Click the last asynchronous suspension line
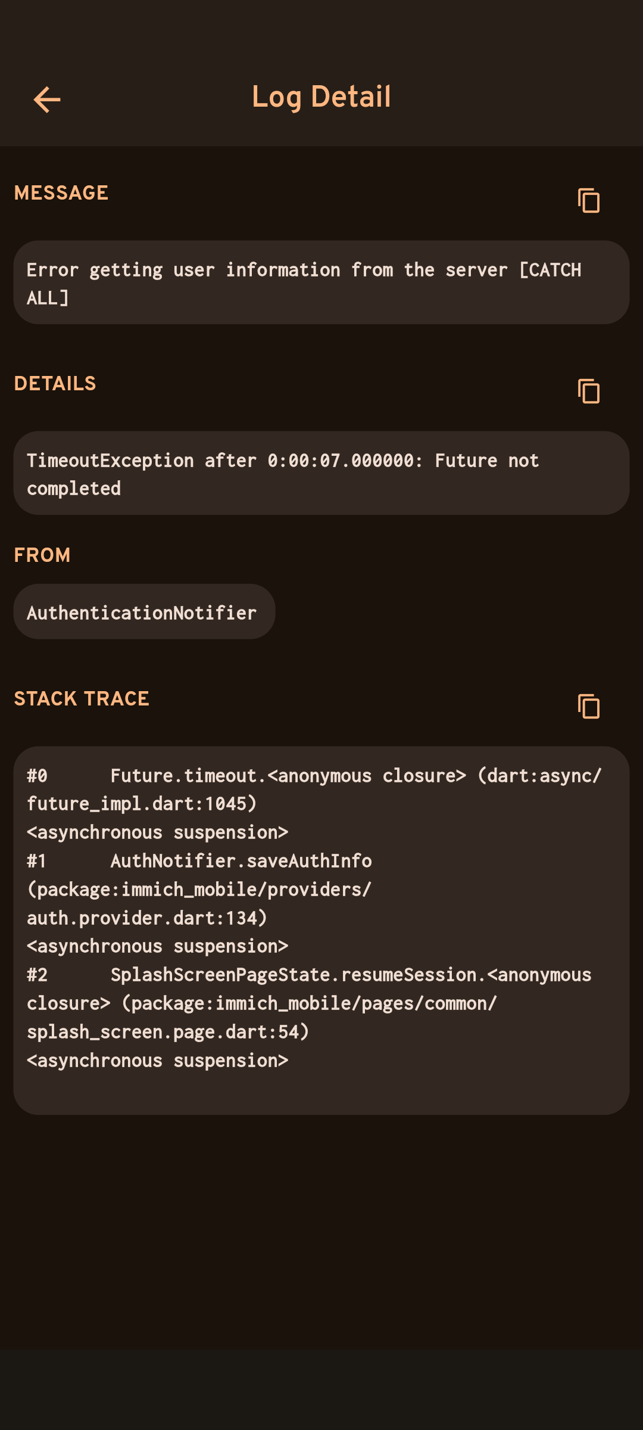Screen dimensions: 643x1430 [x=158, y=1061]
